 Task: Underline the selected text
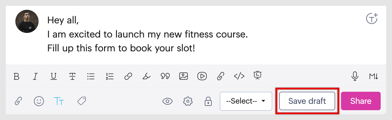click(x=54, y=76)
